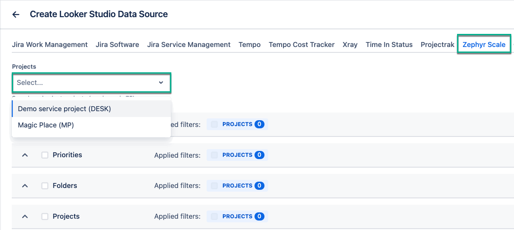Image resolution: width=514 pixels, height=230 pixels.
Task: Click the Create Looker Studio Data Source title
Action: [x=99, y=14]
